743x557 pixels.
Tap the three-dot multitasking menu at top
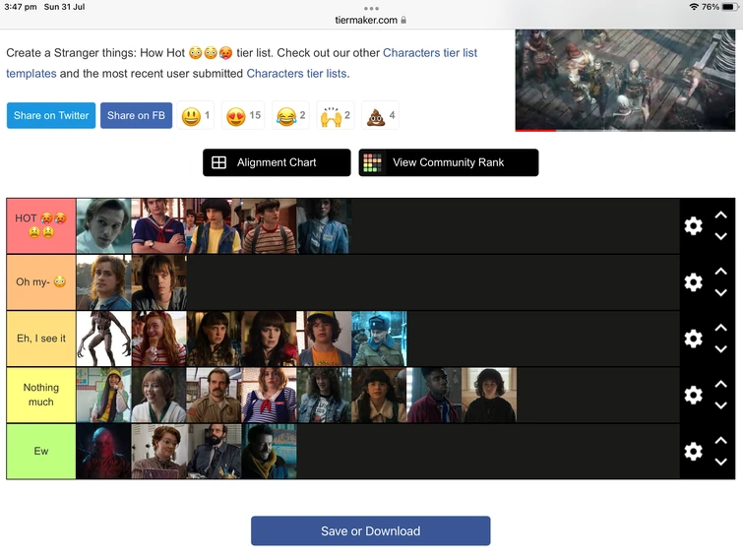tap(371, 9)
